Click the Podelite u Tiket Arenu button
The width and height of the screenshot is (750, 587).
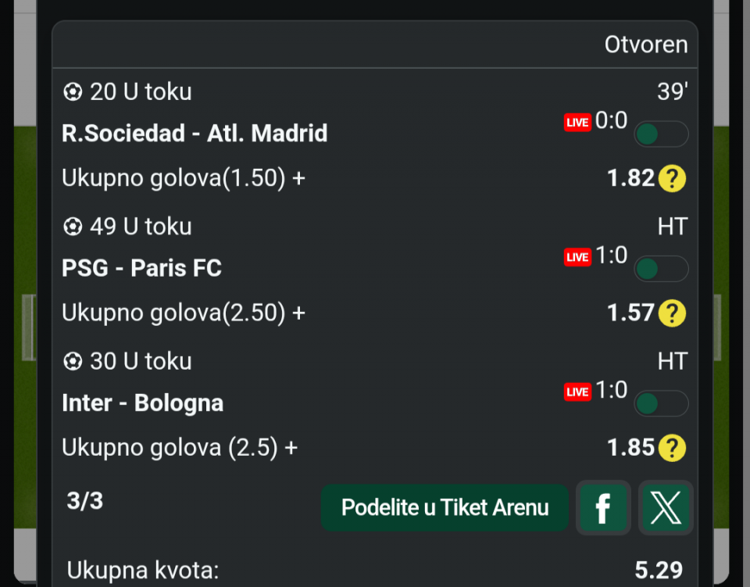(x=445, y=508)
